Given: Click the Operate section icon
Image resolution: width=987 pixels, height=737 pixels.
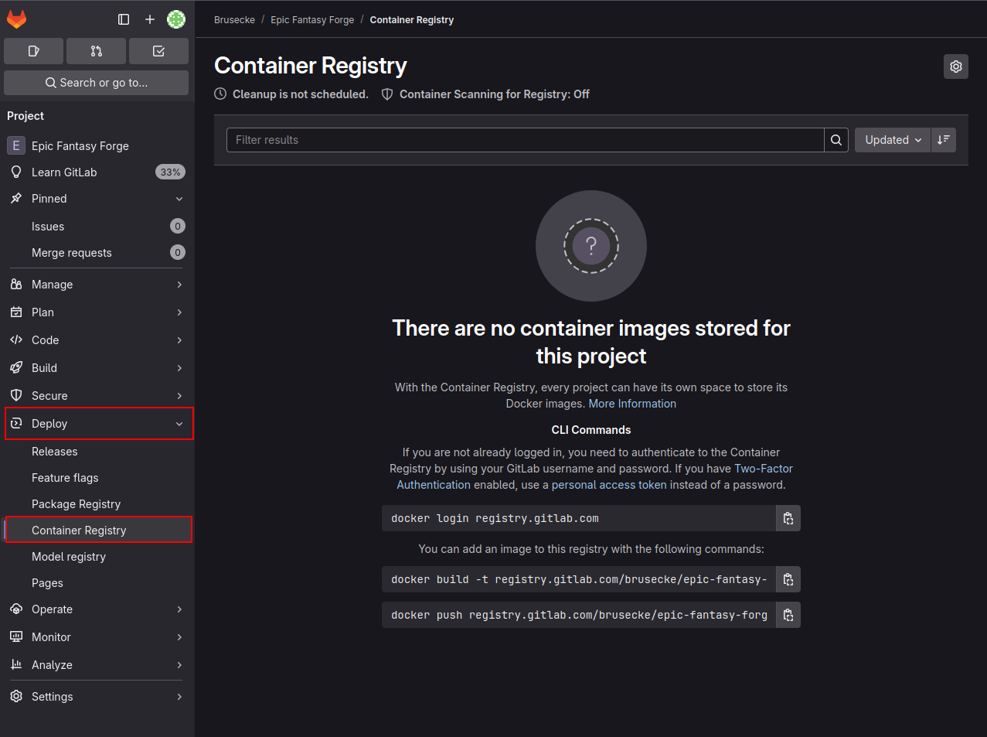Looking at the screenshot, I should (x=16, y=609).
